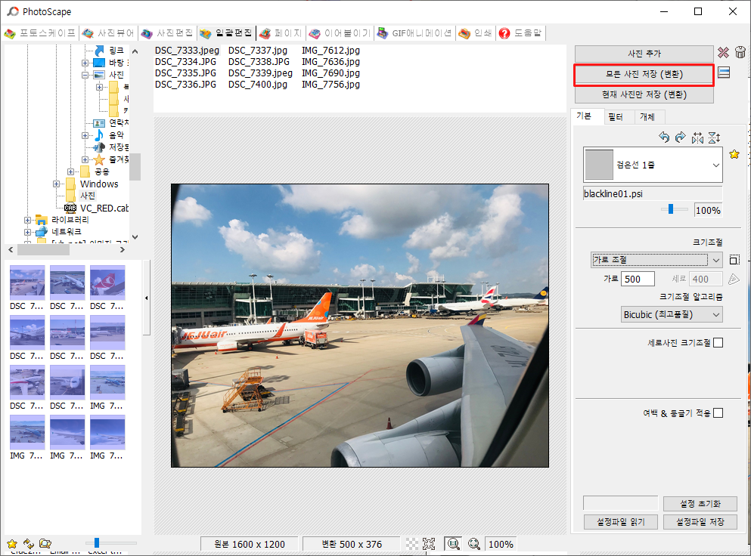Click the 가로 width field 500
Image resolution: width=751 pixels, height=556 pixels.
click(638, 279)
